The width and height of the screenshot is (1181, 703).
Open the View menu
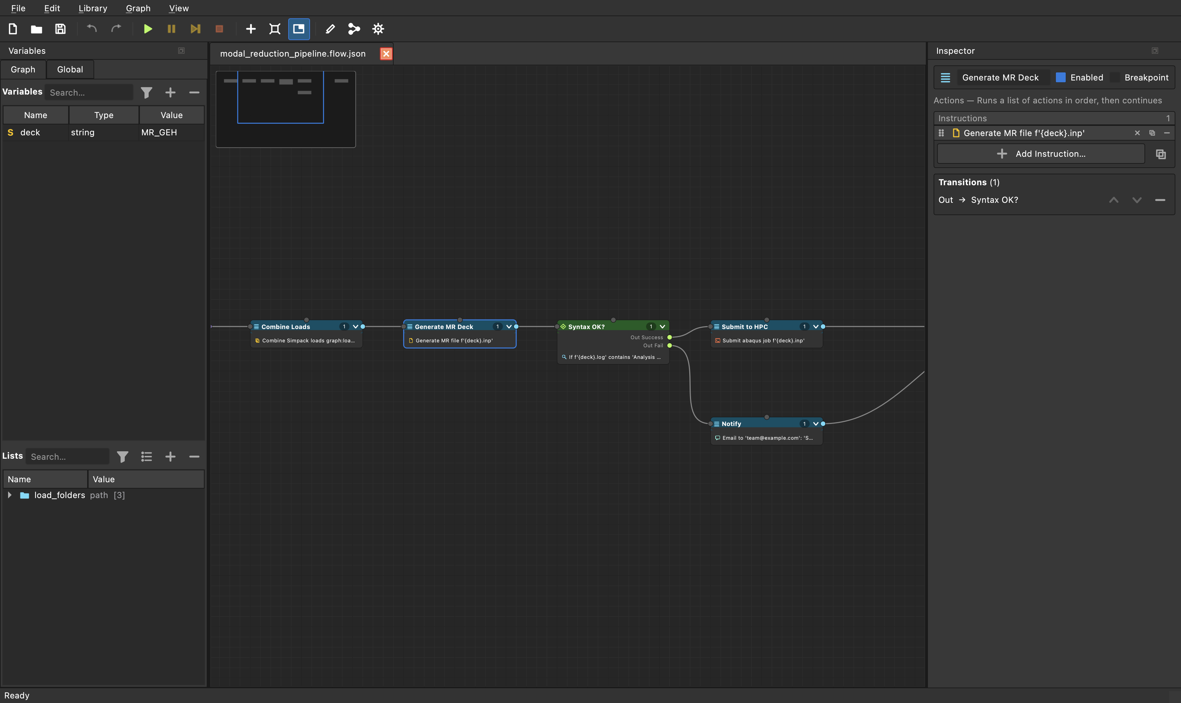point(179,8)
